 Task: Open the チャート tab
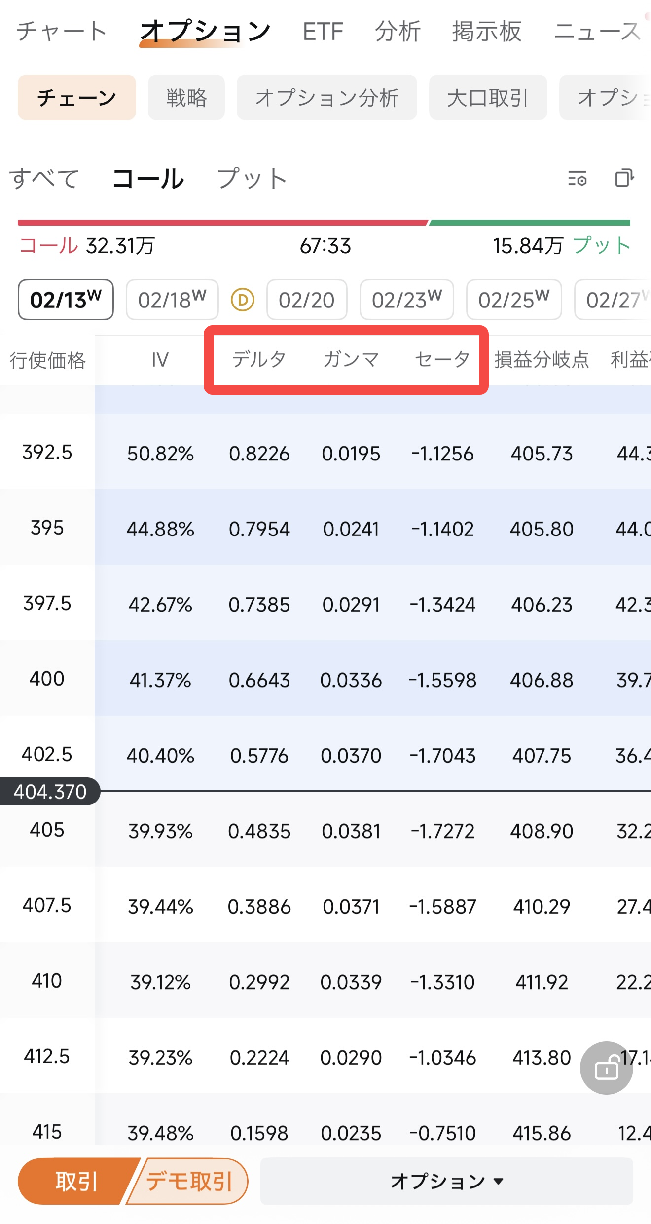point(62,31)
